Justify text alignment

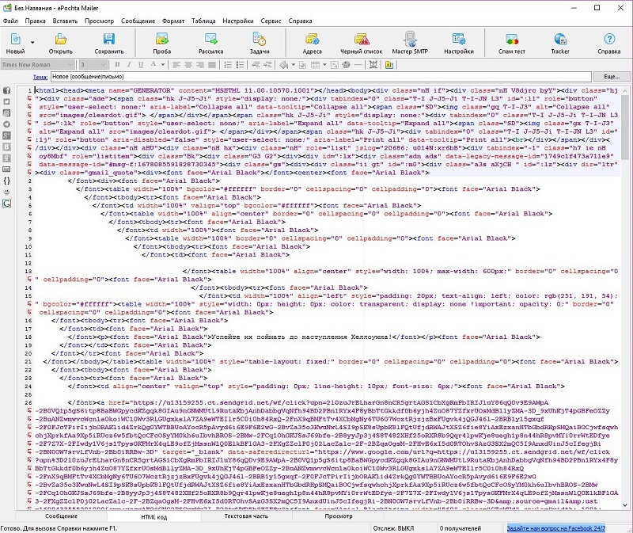tap(211, 65)
